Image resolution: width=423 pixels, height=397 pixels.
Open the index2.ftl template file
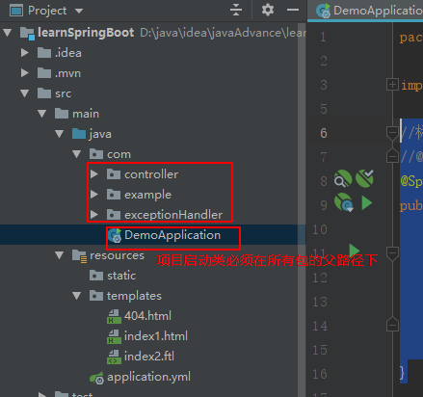(x=149, y=357)
